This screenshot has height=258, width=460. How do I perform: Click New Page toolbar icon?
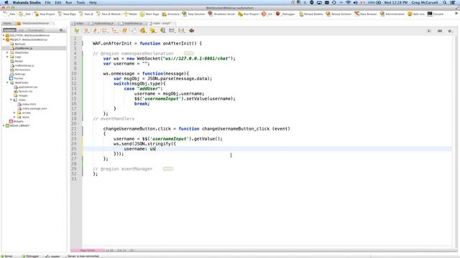click(x=67, y=14)
